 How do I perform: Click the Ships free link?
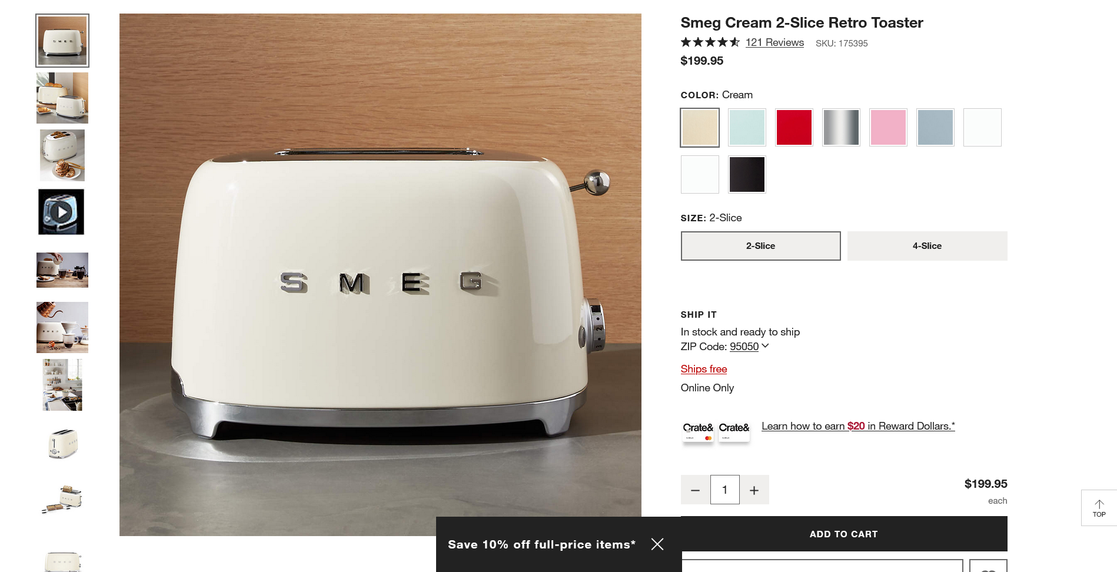(704, 369)
